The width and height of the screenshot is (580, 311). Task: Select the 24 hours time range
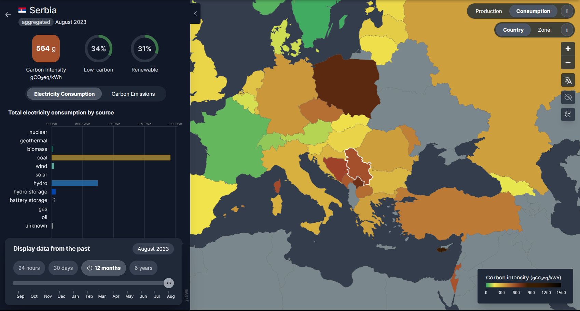(x=29, y=268)
